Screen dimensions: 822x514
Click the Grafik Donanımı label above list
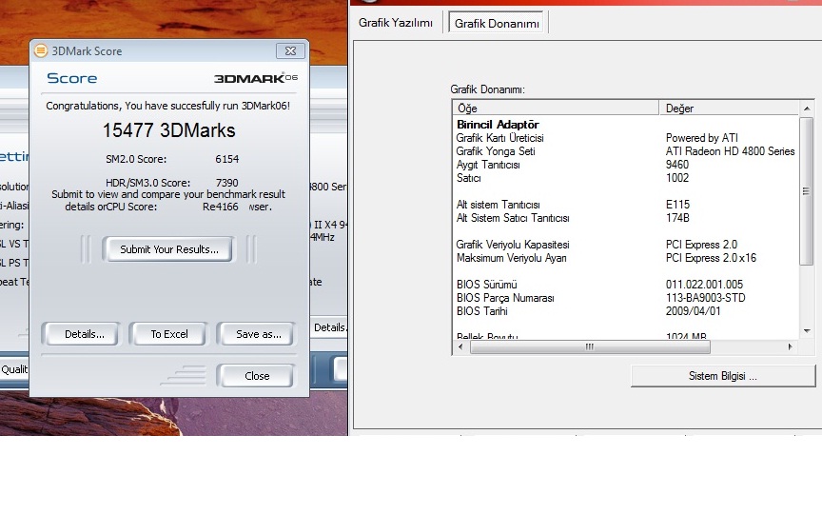tap(487, 89)
